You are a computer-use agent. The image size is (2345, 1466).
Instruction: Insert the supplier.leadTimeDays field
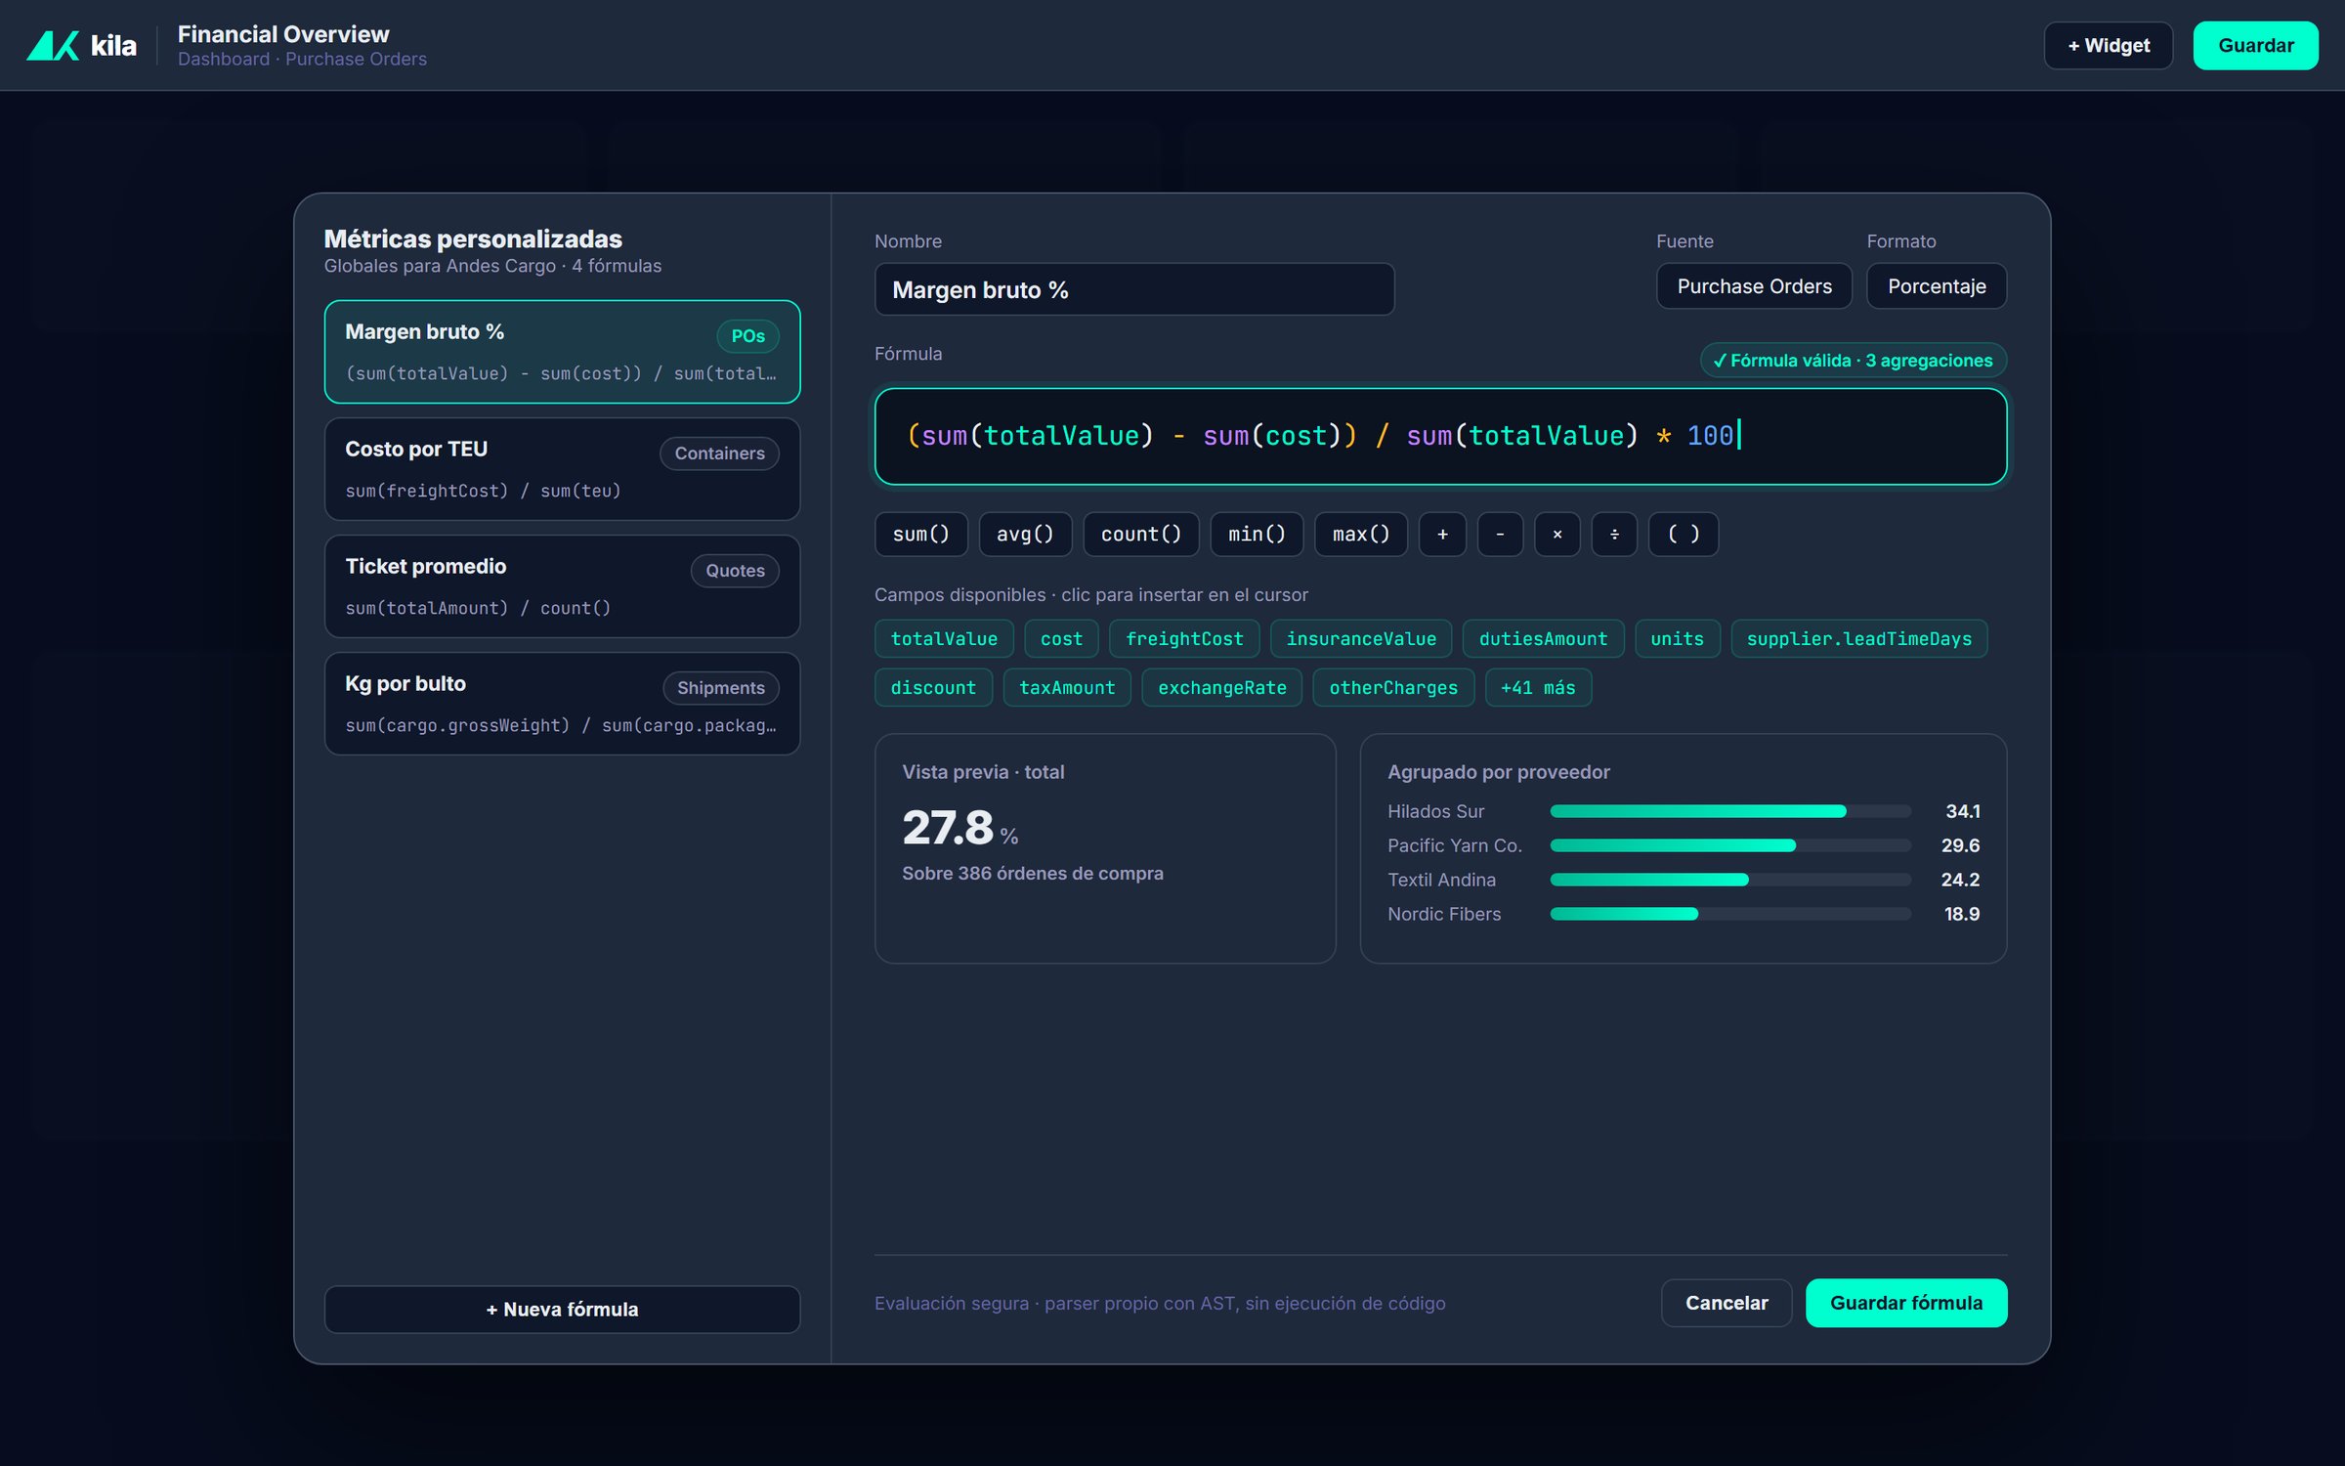1858,638
